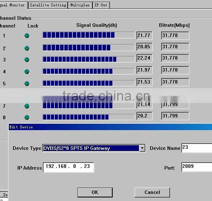Expand the Device Type dropdown arrow

[142, 148]
